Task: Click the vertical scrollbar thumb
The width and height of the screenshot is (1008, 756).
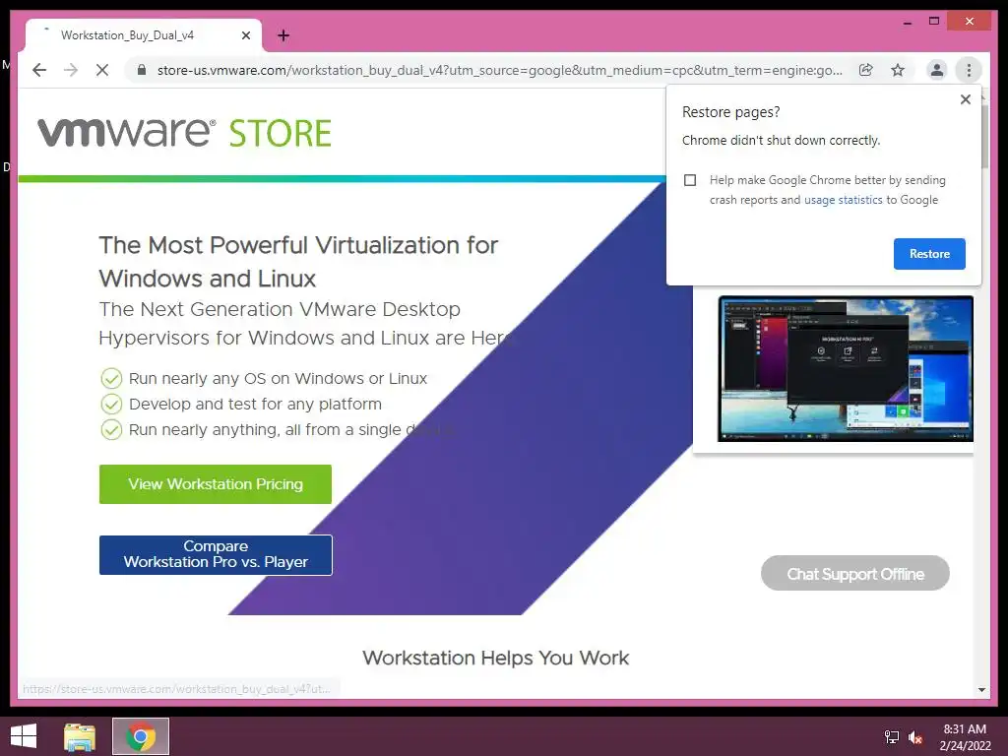Action: pyautogui.click(x=984, y=135)
